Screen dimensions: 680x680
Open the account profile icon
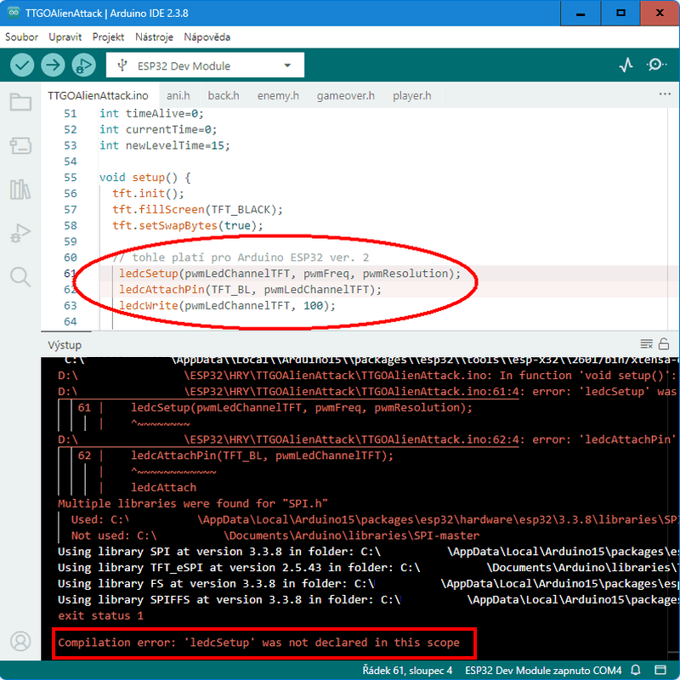(20, 641)
